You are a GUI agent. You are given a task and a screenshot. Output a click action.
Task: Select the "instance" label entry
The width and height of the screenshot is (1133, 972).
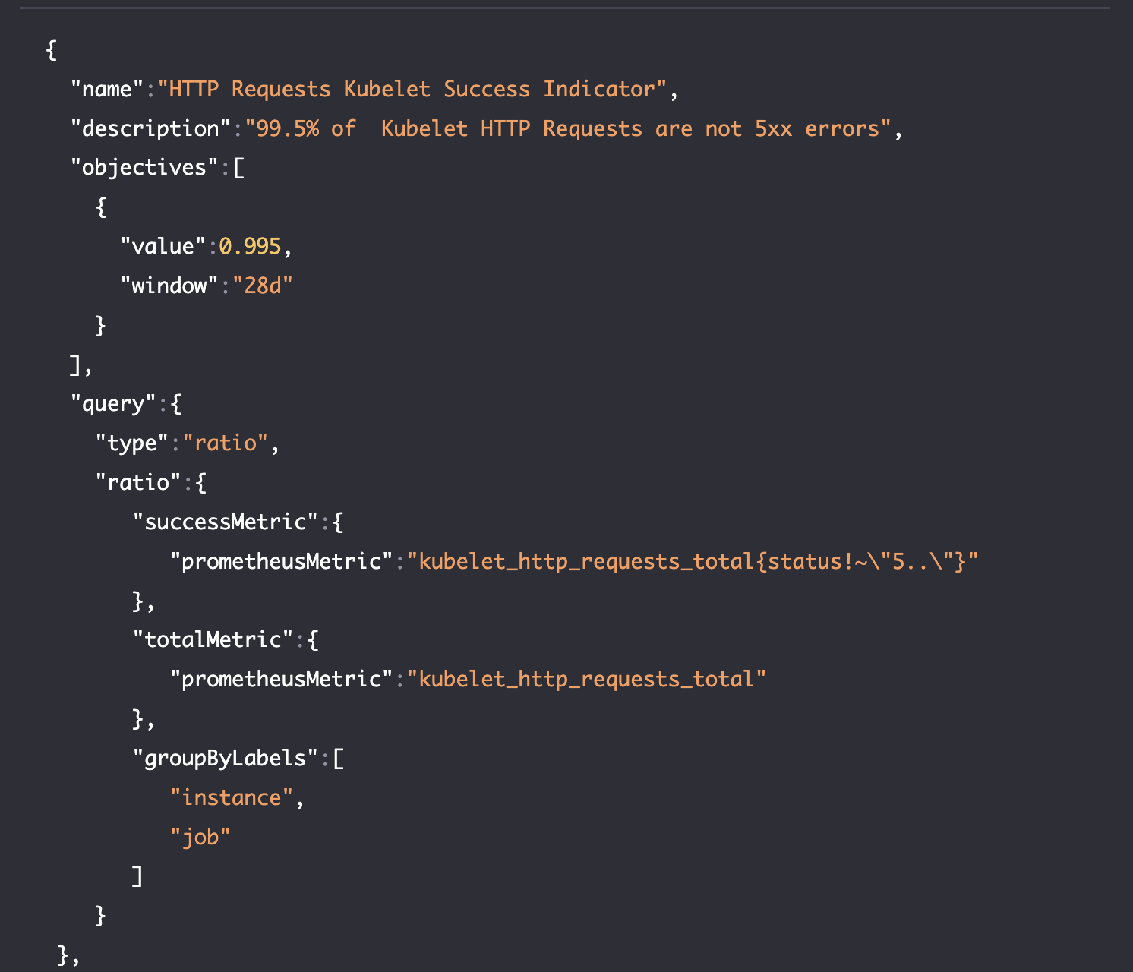coord(233,797)
